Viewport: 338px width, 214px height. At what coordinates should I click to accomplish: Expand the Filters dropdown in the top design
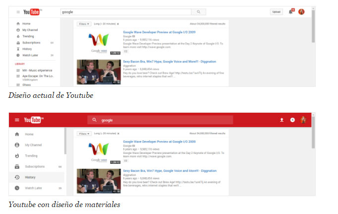(x=83, y=24)
